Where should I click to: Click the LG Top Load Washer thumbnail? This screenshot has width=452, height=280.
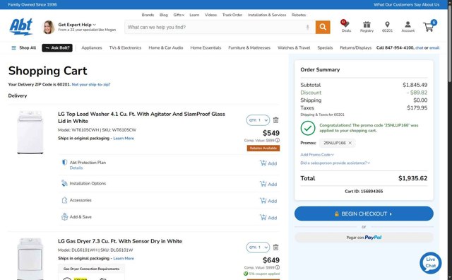[30, 132]
